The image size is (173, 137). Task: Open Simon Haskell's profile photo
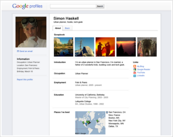(x=31, y=32)
